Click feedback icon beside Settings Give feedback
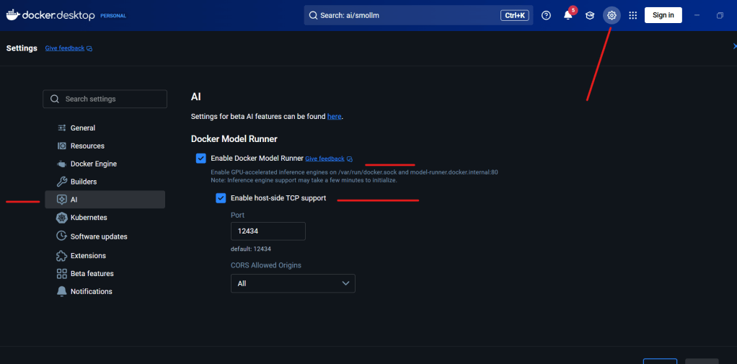This screenshot has width=737, height=364. point(89,48)
